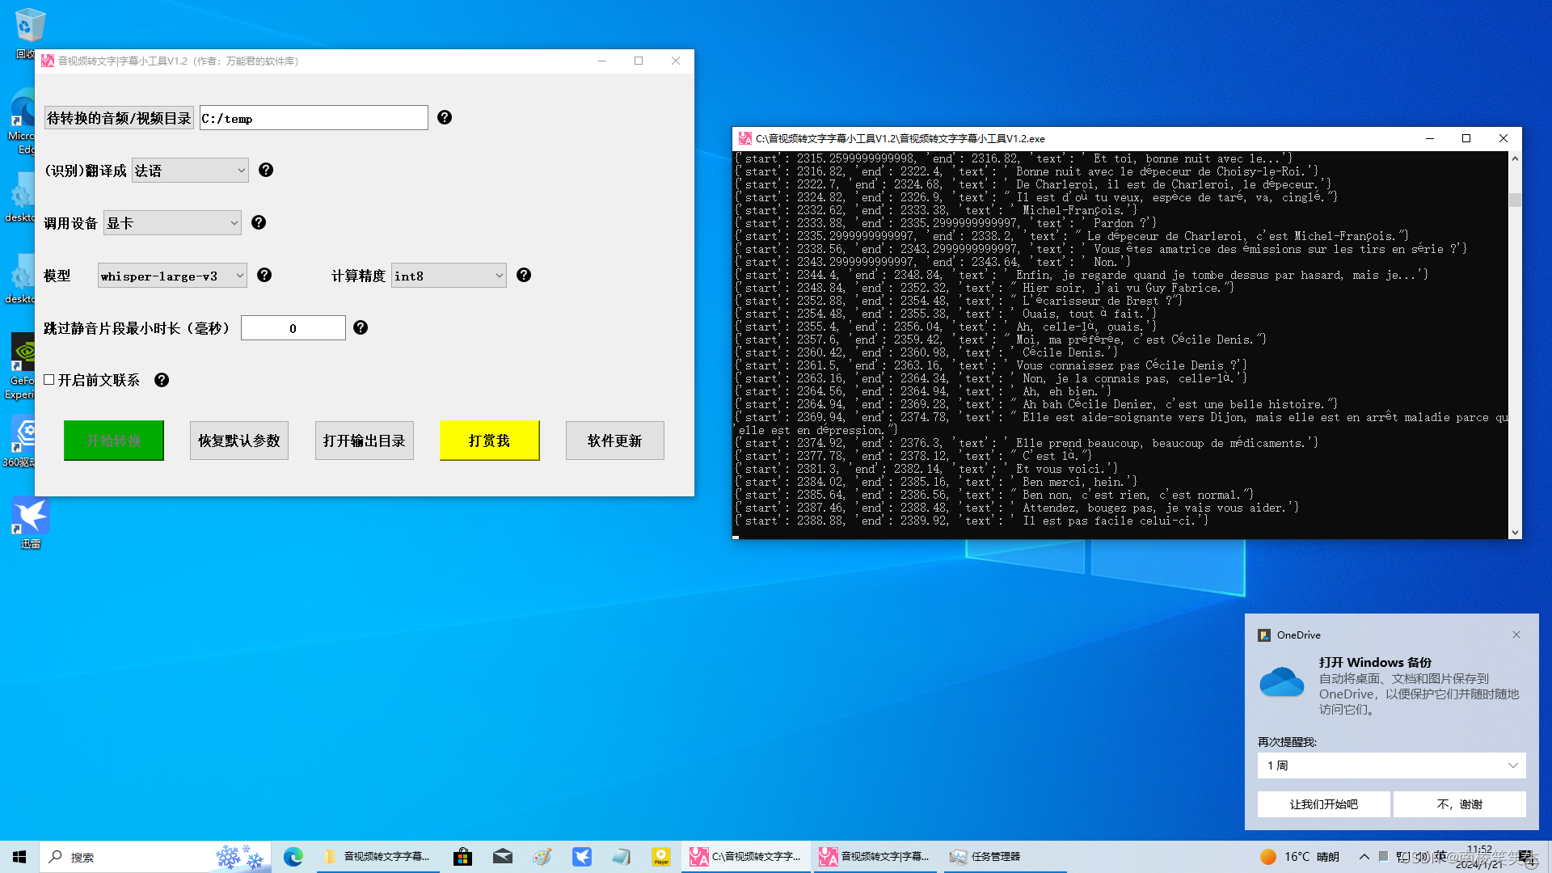Click help icon beside translation language dropdown
The image size is (1552, 873).
click(x=266, y=171)
